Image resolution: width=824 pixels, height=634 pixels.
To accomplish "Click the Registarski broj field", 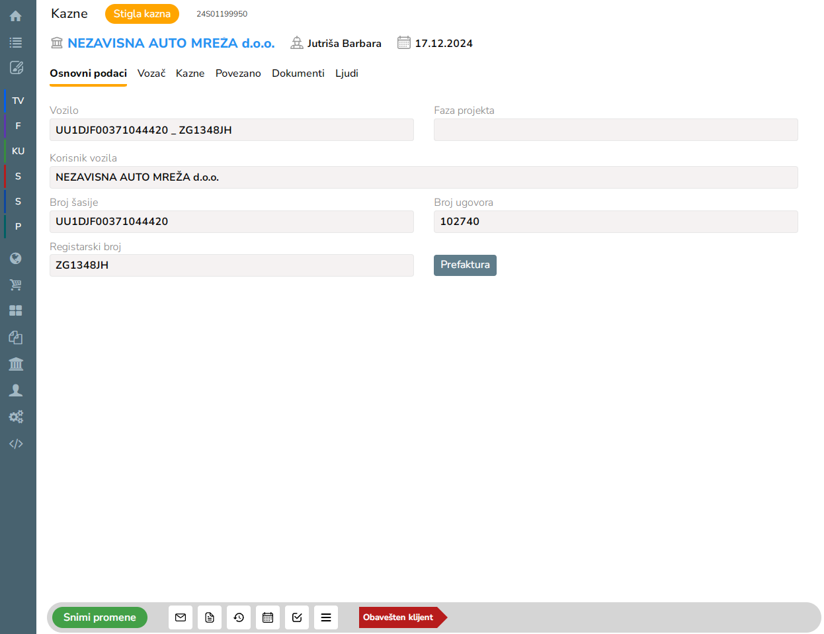I will click(231, 265).
